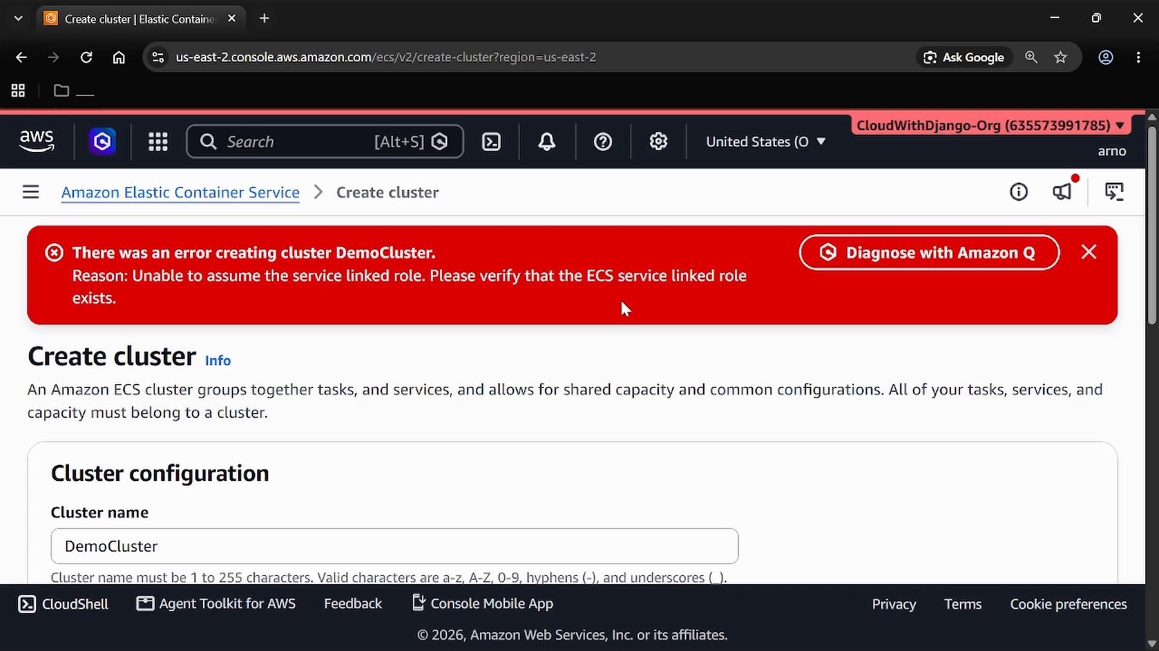The height and width of the screenshot is (651, 1159).
Task: Open the AWS services grid menu
Action: tap(158, 142)
